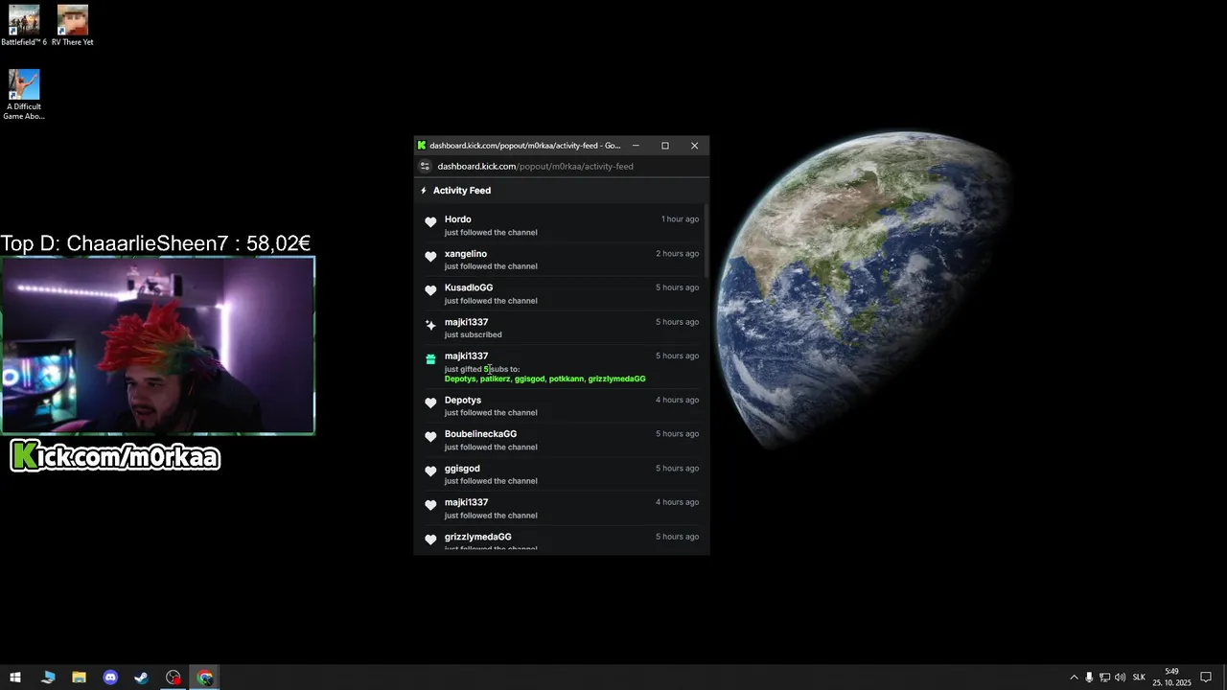This screenshot has height=690, width=1227.
Task: Click the dashboard.kick.com address bar
Action: (535, 166)
